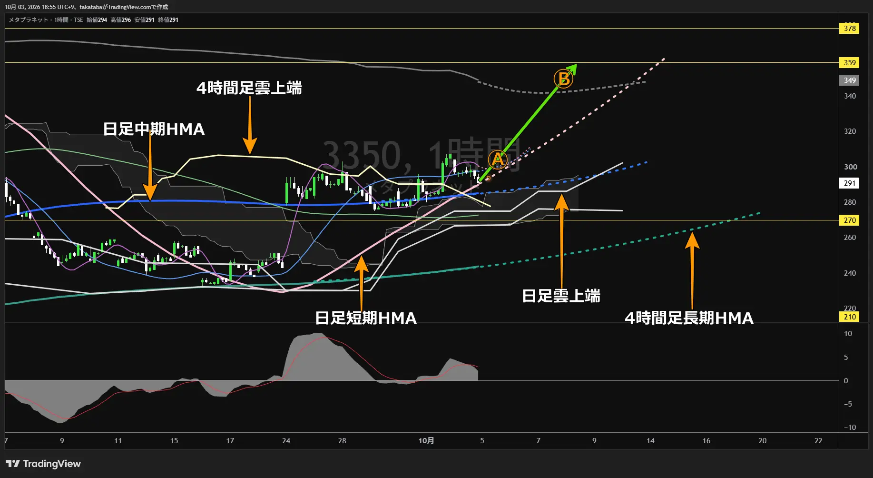The image size is (873, 478).
Task: Click the 安値291 low value in the header
Action: click(144, 20)
